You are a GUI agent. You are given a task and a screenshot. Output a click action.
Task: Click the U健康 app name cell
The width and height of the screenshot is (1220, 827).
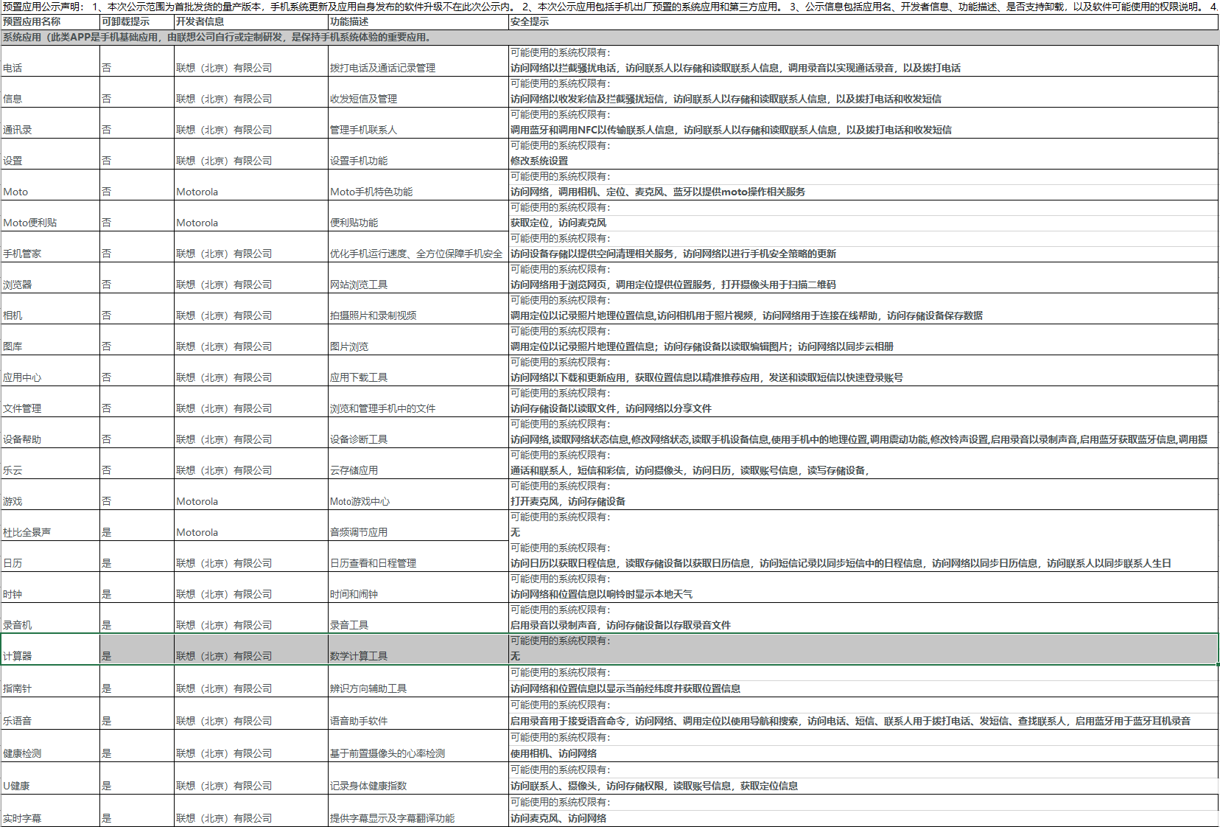tap(50, 778)
